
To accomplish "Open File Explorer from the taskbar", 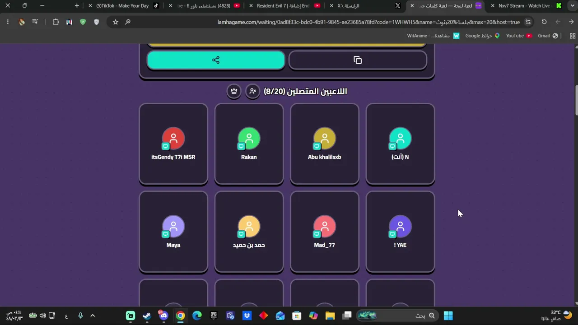I will [x=330, y=316].
